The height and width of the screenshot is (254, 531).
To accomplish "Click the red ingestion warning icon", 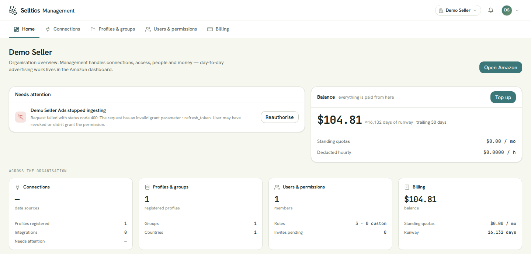I will pos(21,117).
